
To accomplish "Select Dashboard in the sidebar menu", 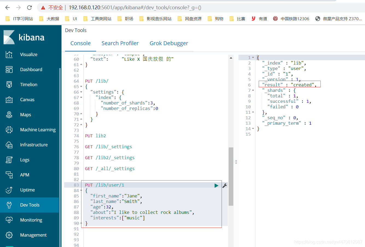I will 31,69.
